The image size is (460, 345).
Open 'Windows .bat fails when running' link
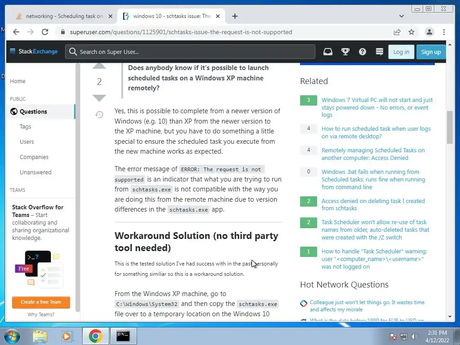coord(373,179)
